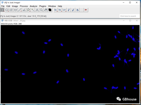Viewport: 141px width, 105px height.
Task: Open the Color picker swatch
Action: tap(50, 10)
